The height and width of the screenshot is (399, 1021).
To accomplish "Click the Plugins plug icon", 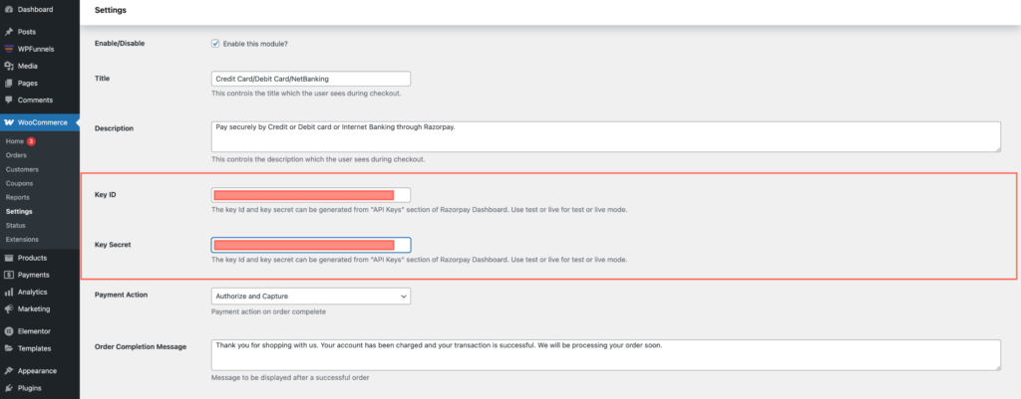I will (x=8, y=388).
